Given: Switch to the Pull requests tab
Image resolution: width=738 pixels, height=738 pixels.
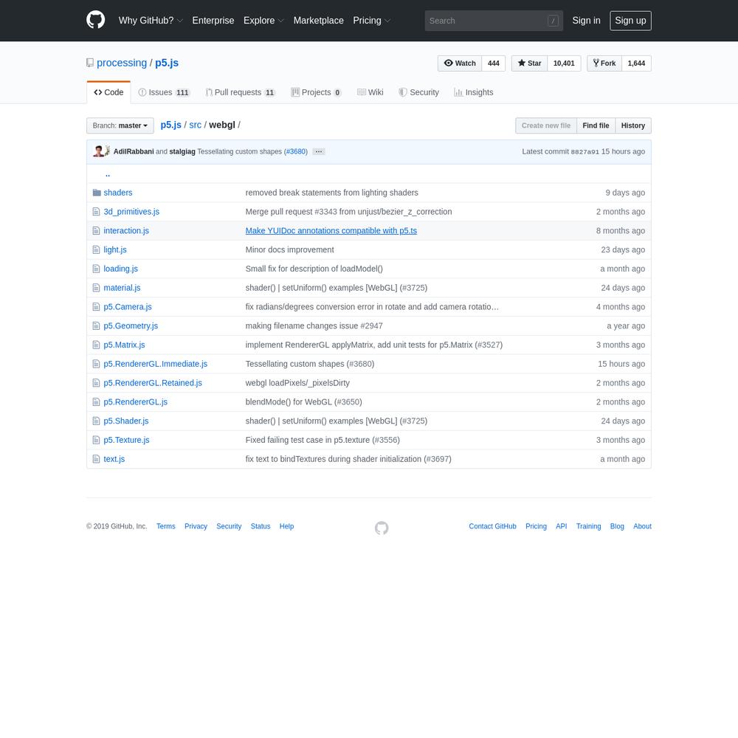Looking at the screenshot, I should [240, 92].
